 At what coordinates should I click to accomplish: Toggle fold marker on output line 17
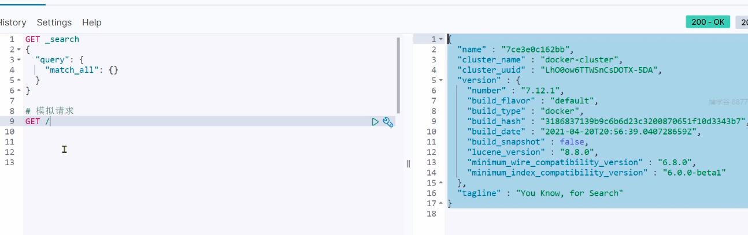[x=441, y=204]
